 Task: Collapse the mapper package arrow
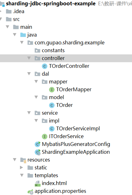(x=36, y=82)
